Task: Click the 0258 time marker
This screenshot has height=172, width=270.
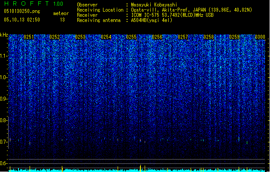Action: point(209,37)
